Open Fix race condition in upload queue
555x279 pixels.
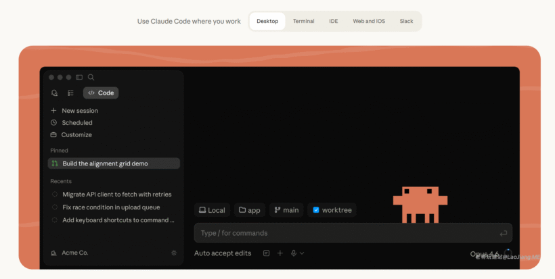pyautogui.click(x=111, y=207)
